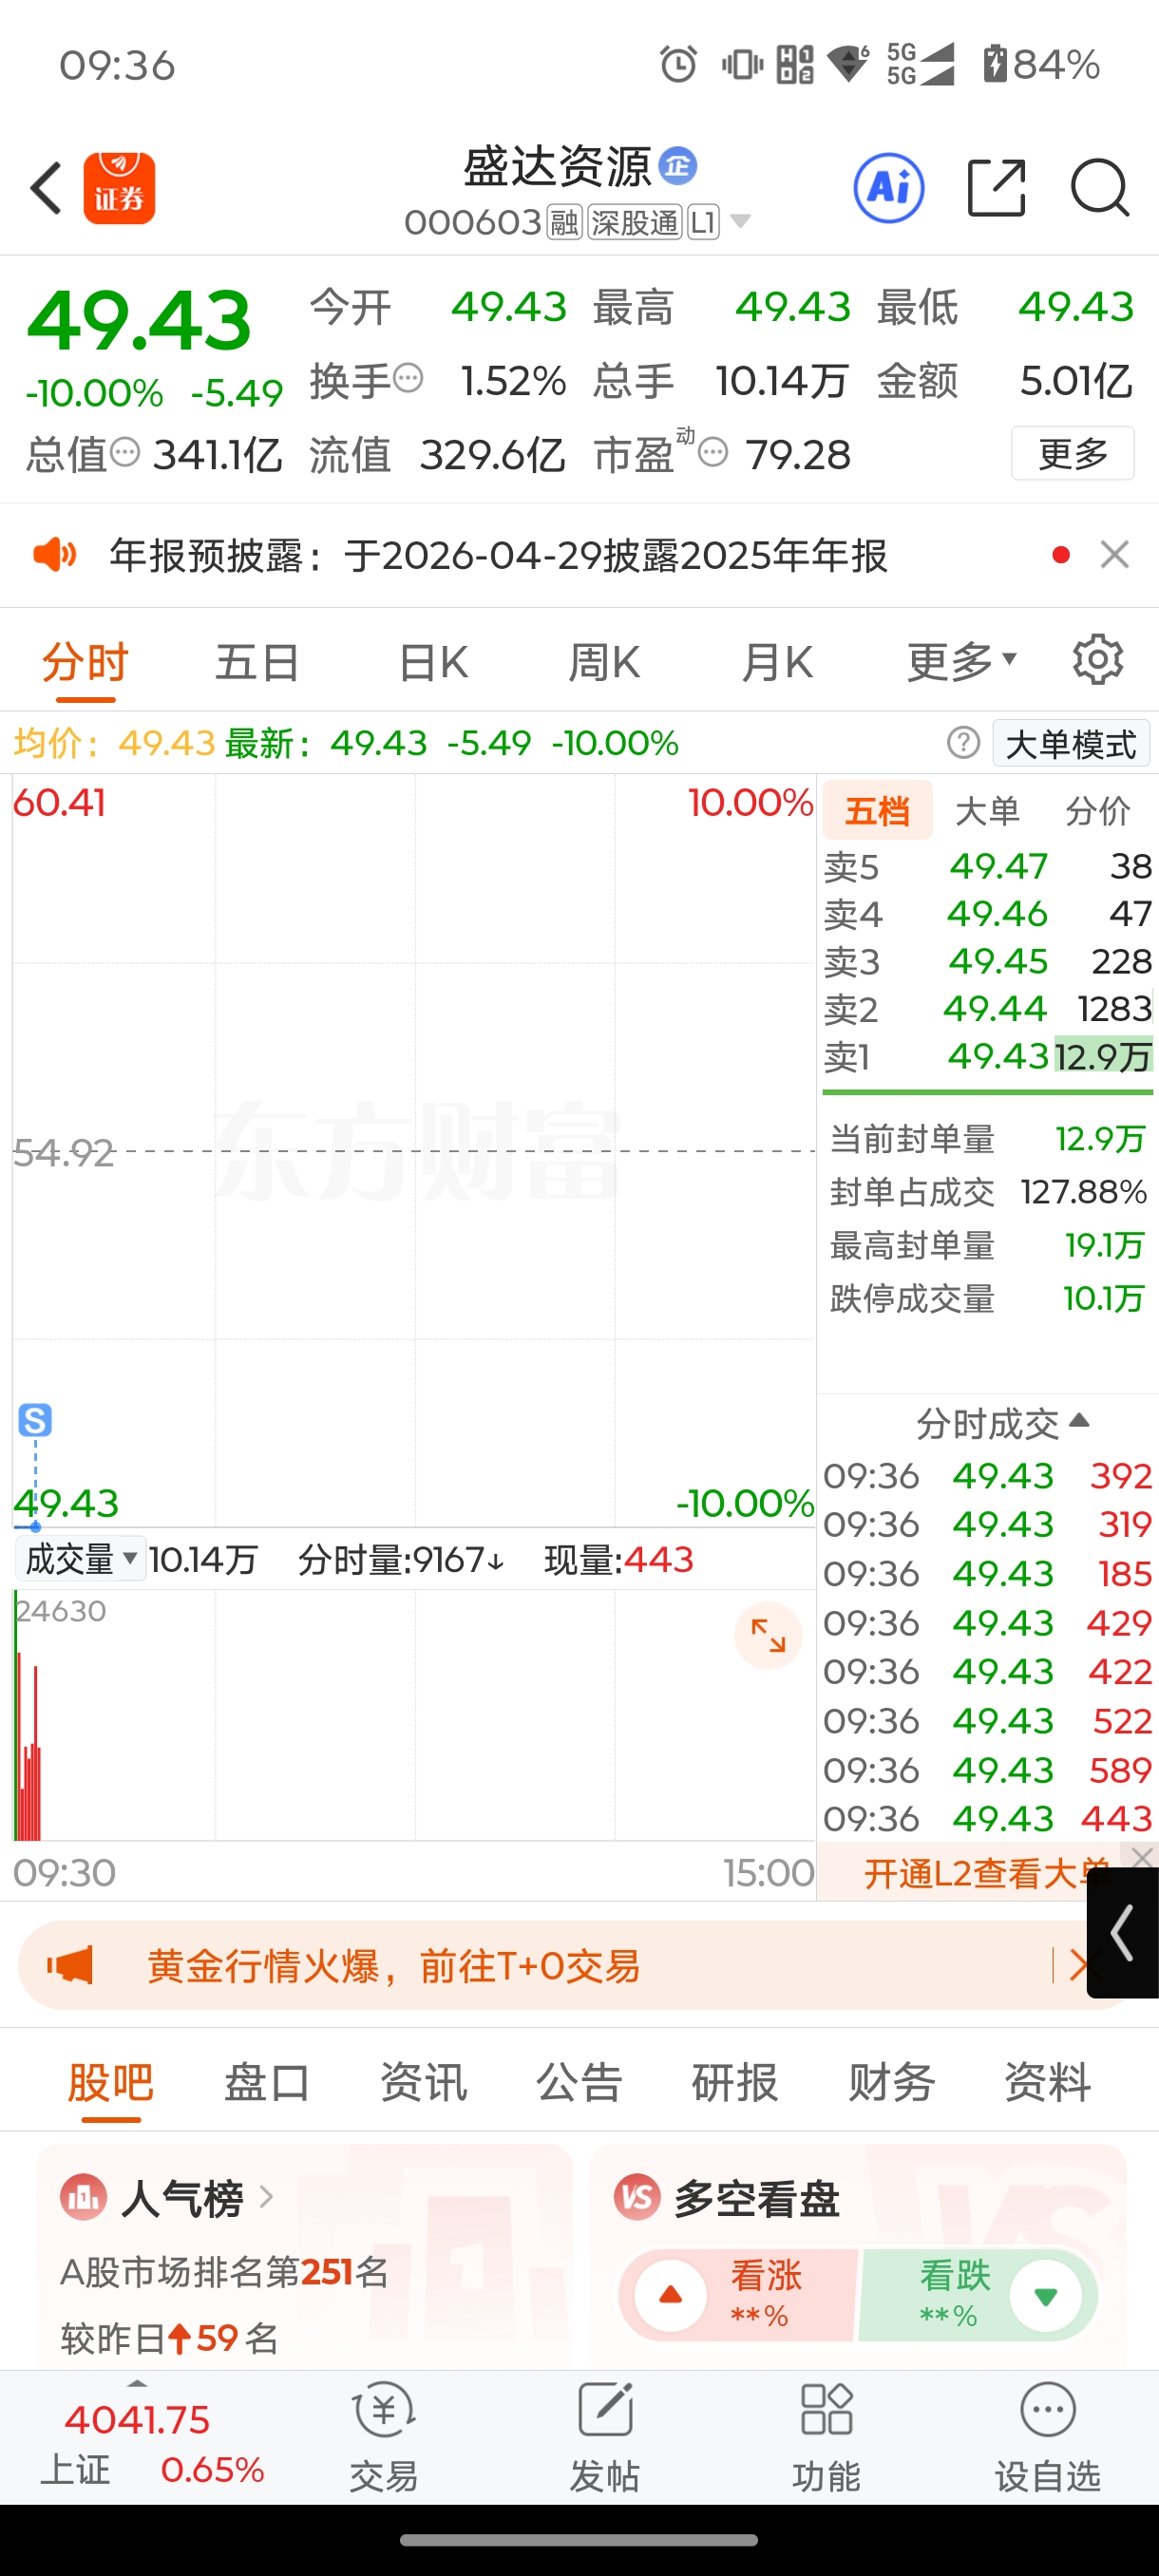Image resolution: width=1159 pixels, height=2576 pixels.
Task: Tap 卖5 row price 49.47
Action: (x=998, y=865)
